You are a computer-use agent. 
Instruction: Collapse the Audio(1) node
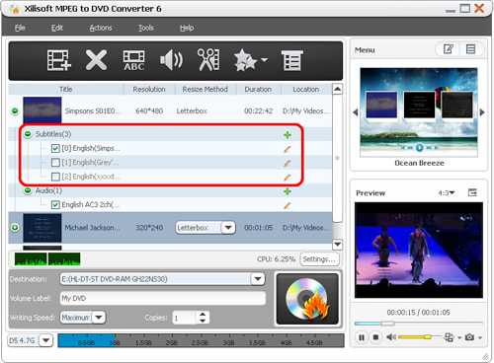click(28, 190)
